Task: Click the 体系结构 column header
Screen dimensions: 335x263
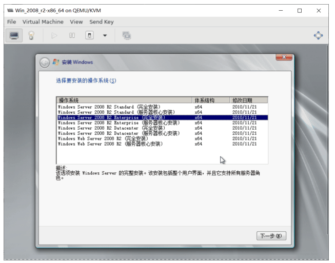Action: (x=211, y=100)
